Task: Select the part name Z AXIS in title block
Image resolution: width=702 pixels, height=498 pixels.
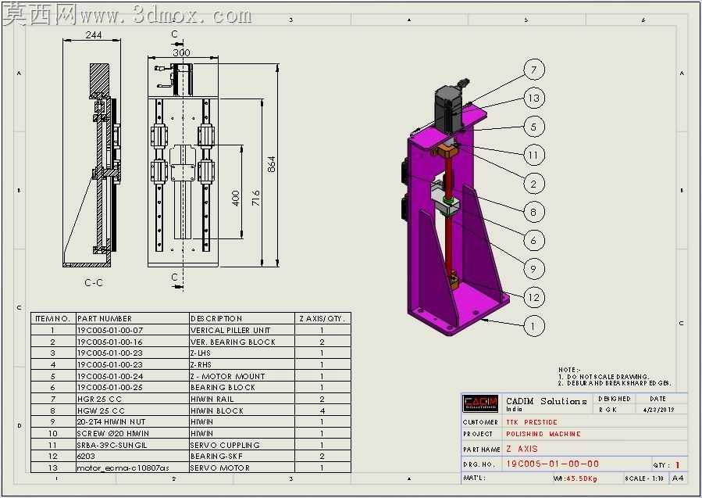Action: (x=522, y=449)
